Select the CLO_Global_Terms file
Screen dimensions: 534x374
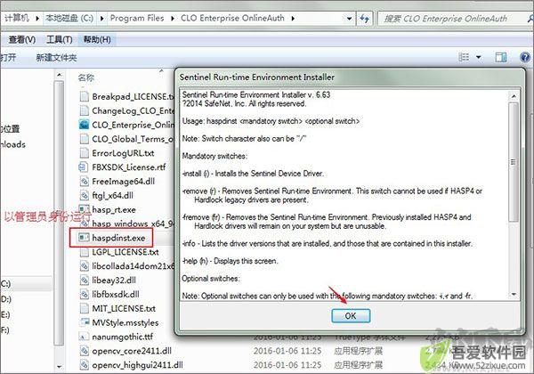[x=133, y=139]
